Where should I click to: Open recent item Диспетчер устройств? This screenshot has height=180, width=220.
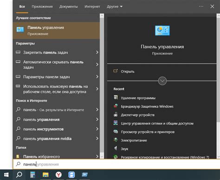137,115
